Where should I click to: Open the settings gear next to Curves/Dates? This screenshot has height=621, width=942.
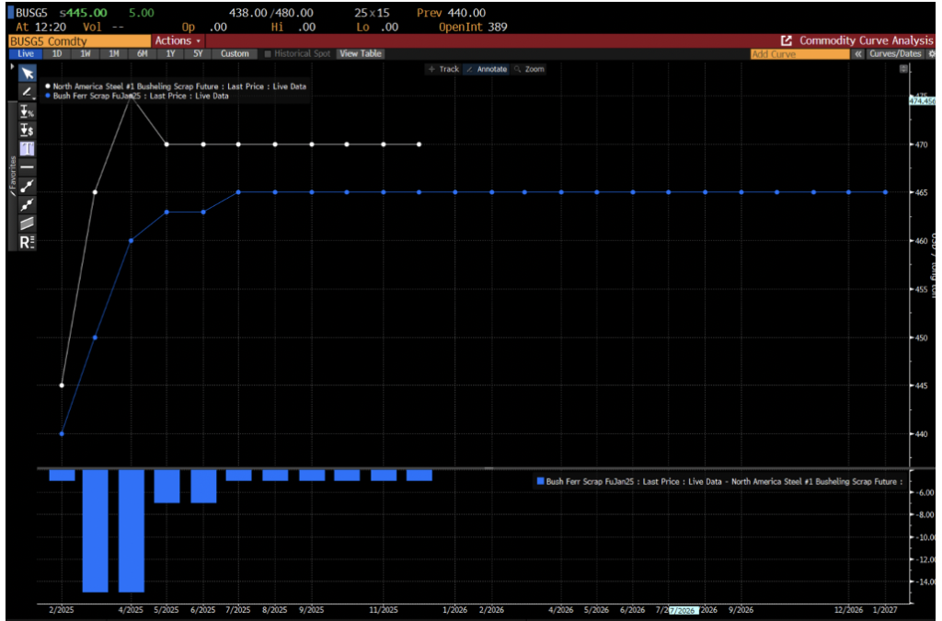(932, 54)
